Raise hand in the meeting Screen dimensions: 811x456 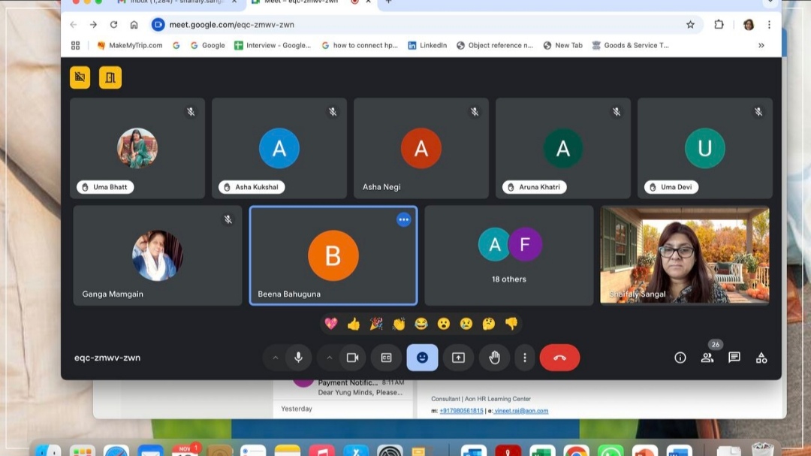494,358
